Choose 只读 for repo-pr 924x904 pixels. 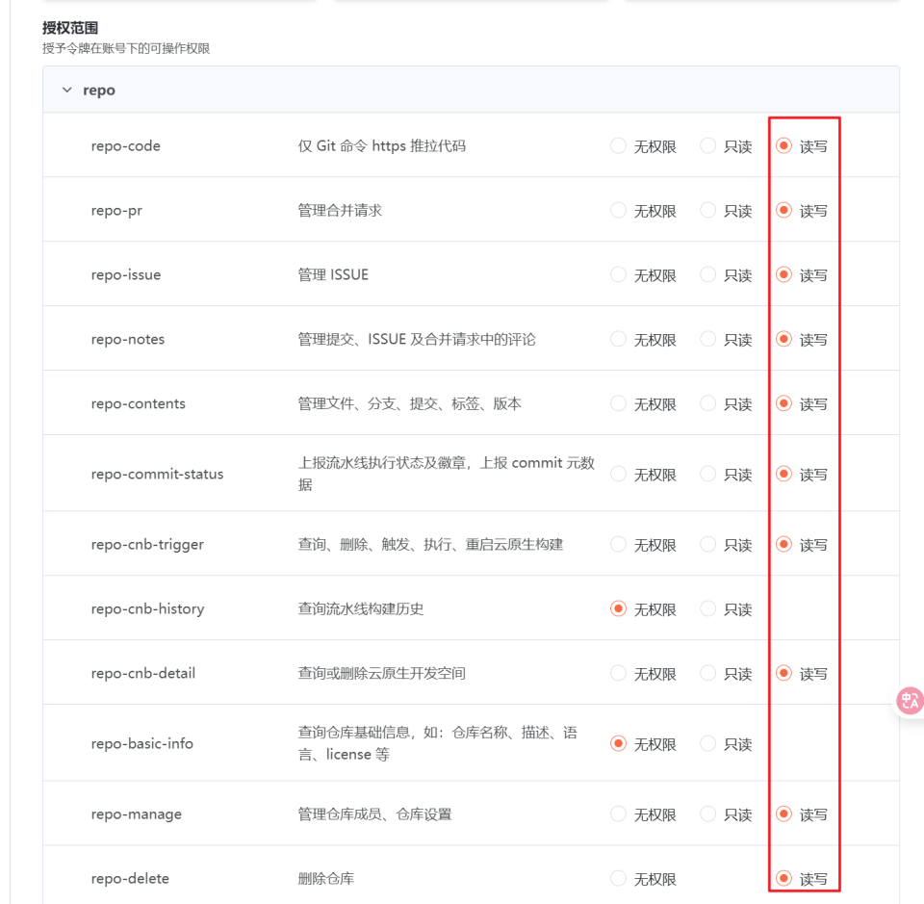click(707, 211)
